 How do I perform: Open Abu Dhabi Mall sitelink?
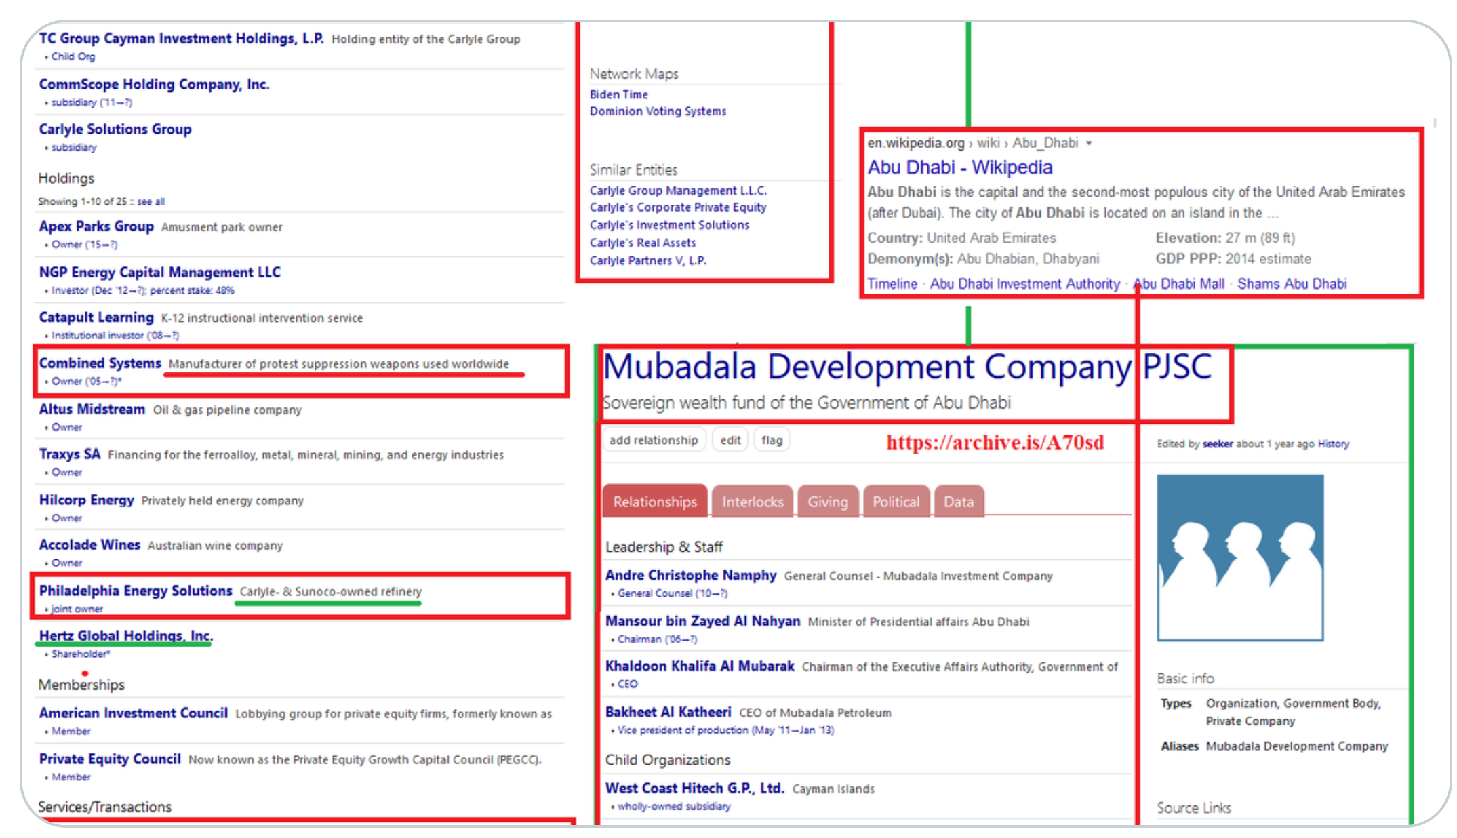pos(1179,284)
